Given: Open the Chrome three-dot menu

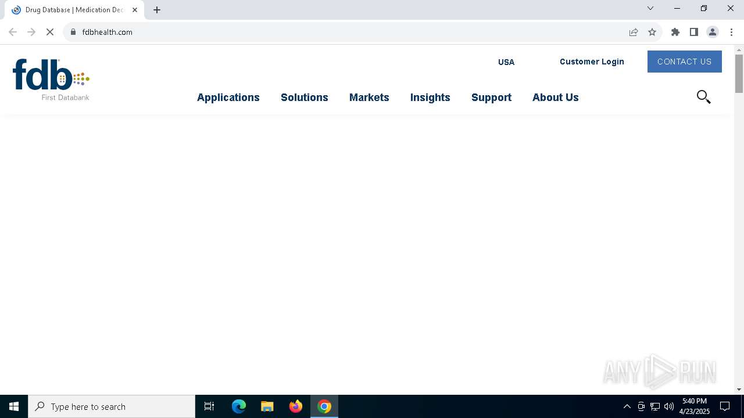Looking at the screenshot, I should tap(731, 32).
